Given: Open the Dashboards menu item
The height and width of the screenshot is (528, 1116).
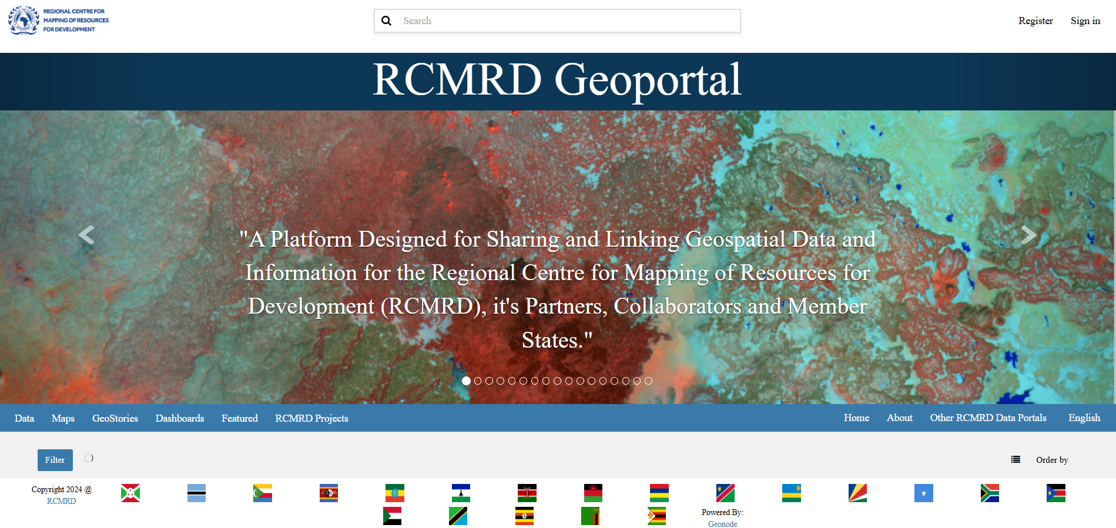Looking at the screenshot, I should pyautogui.click(x=180, y=418).
